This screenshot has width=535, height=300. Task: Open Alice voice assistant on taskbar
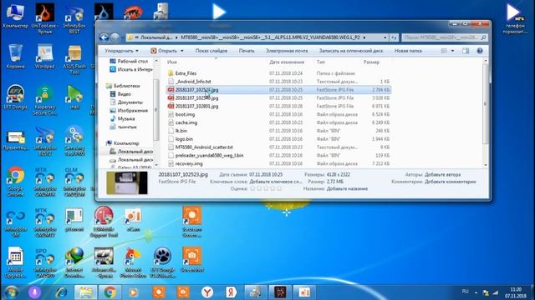coord(34,292)
